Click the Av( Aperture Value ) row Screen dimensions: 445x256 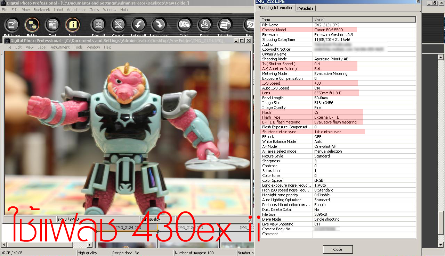point(338,69)
